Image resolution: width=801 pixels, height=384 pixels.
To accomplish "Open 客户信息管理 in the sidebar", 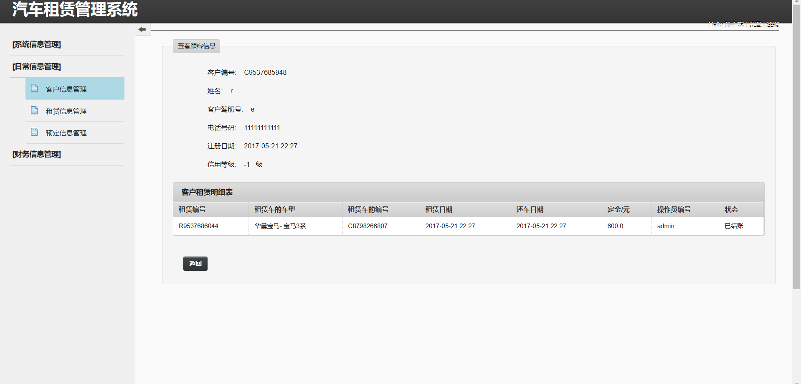I will pos(75,89).
